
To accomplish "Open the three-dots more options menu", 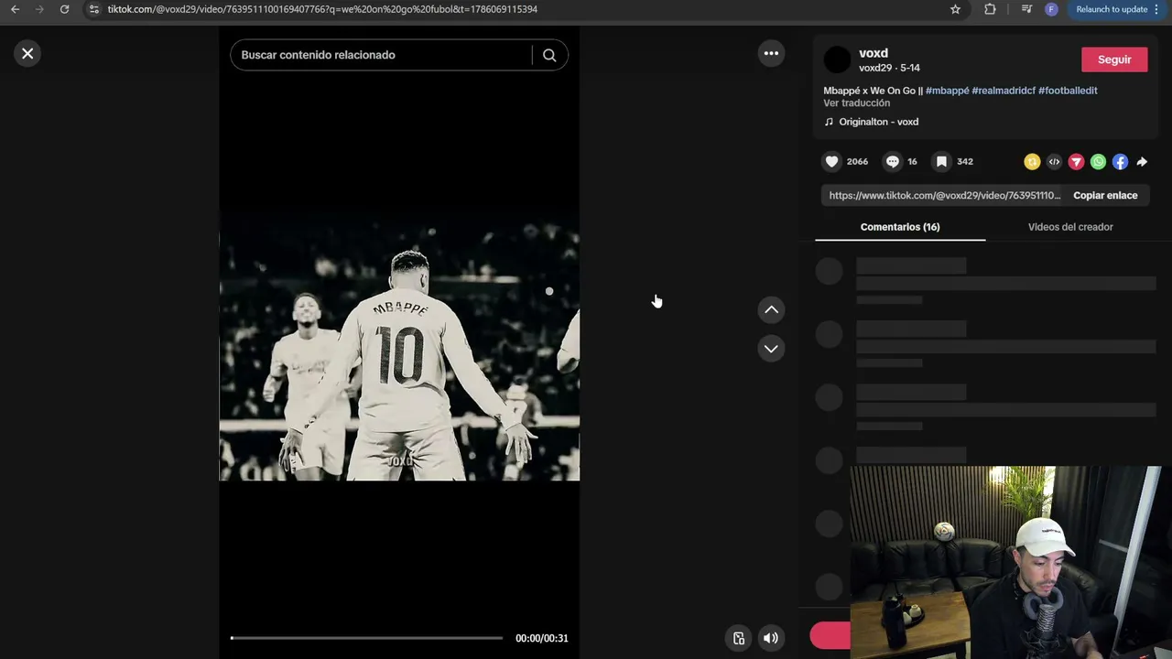I will [x=771, y=54].
